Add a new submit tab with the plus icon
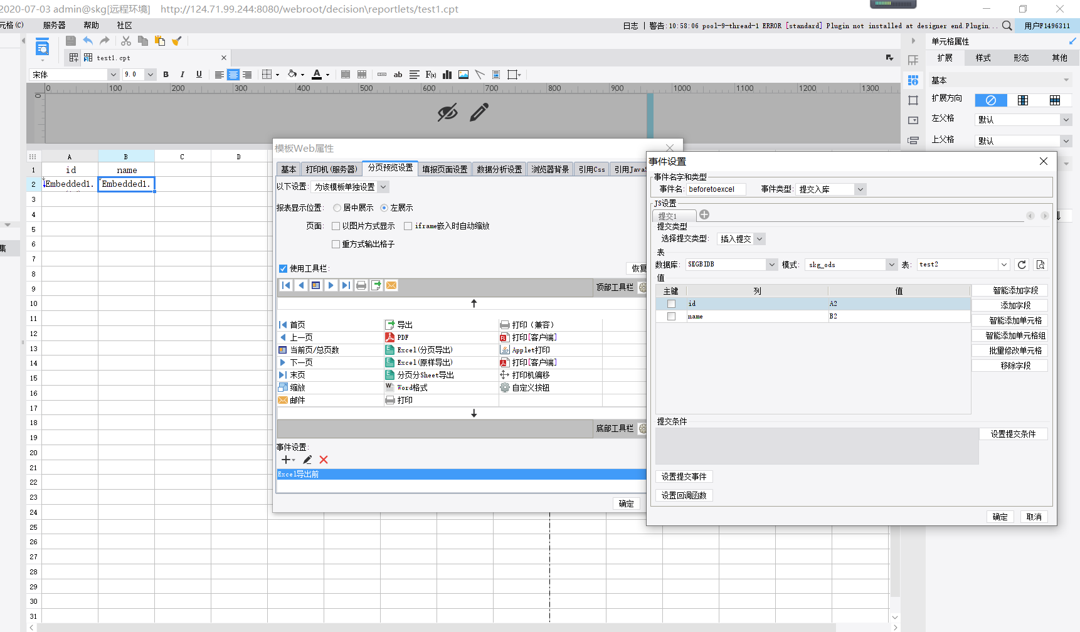This screenshot has width=1080, height=632. click(x=704, y=214)
